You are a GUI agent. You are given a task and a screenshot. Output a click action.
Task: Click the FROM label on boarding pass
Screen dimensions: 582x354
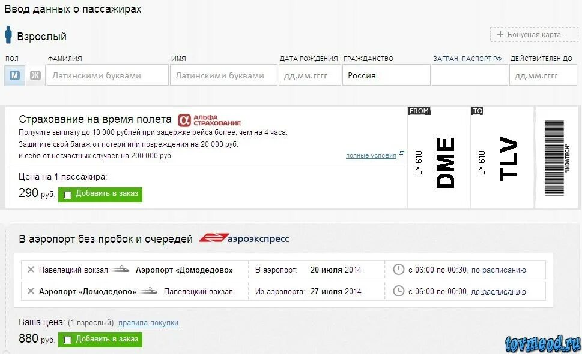419,111
